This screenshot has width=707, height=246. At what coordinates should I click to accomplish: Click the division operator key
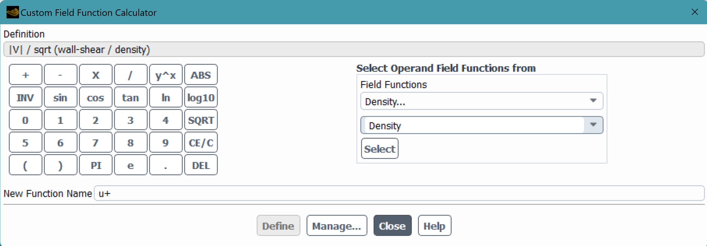click(x=130, y=75)
